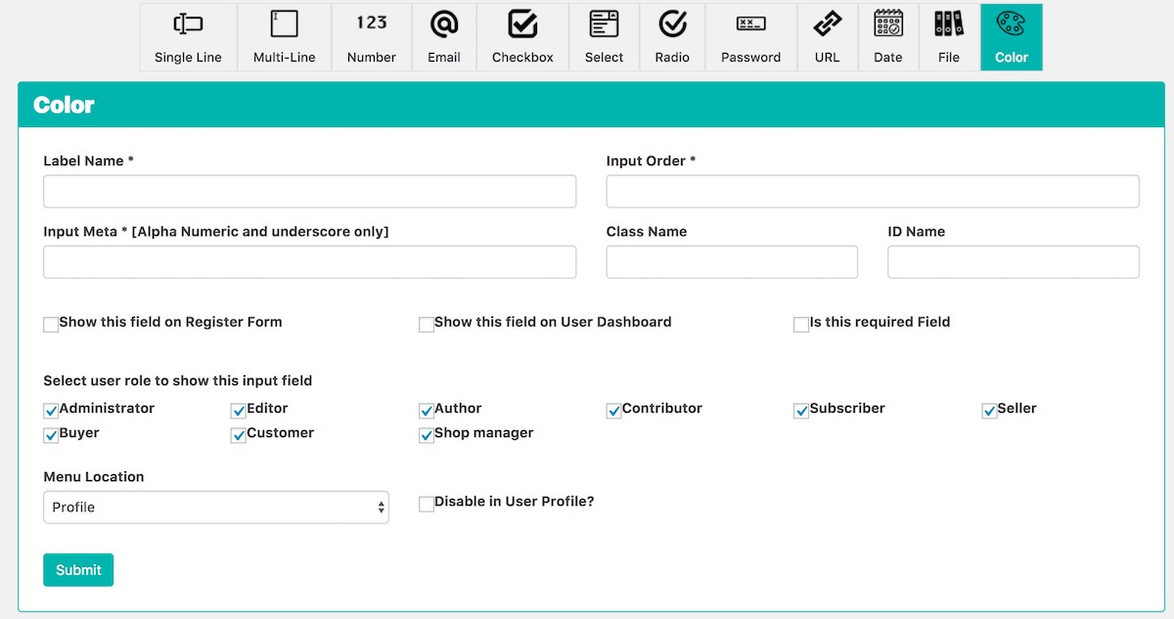Screen dimensions: 1174x619
Task: Uncheck the Administrator user role
Action: [51, 411]
